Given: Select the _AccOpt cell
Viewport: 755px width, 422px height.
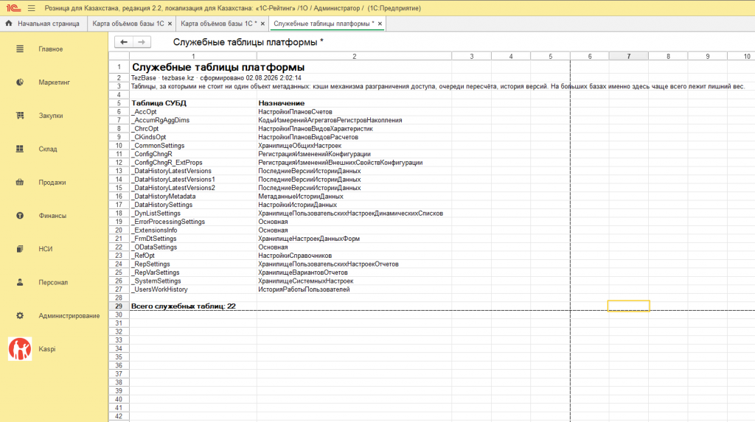Looking at the screenshot, I should [x=193, y=112].
